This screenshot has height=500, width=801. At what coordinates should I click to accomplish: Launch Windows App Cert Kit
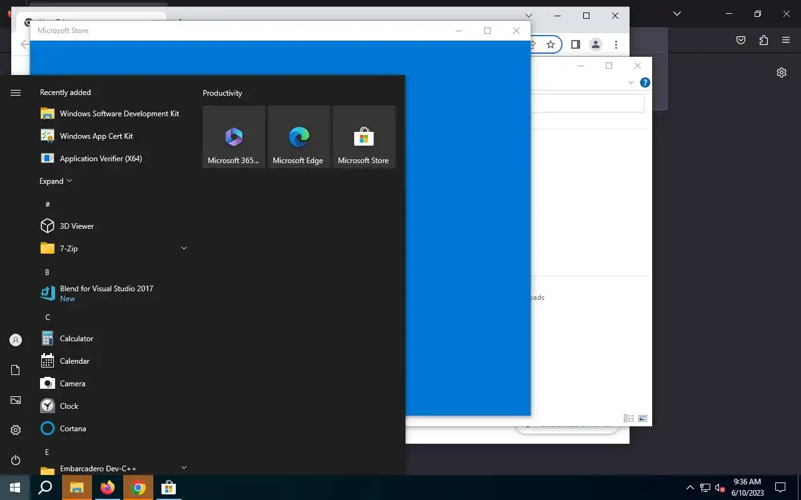coord(113,136)
